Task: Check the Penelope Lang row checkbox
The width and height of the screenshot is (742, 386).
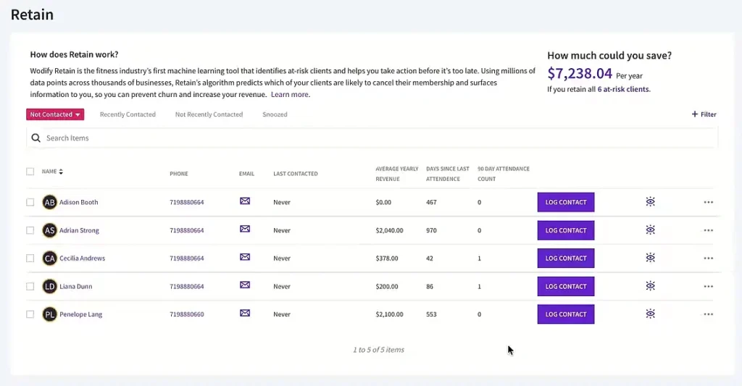Action: point(30,314)
